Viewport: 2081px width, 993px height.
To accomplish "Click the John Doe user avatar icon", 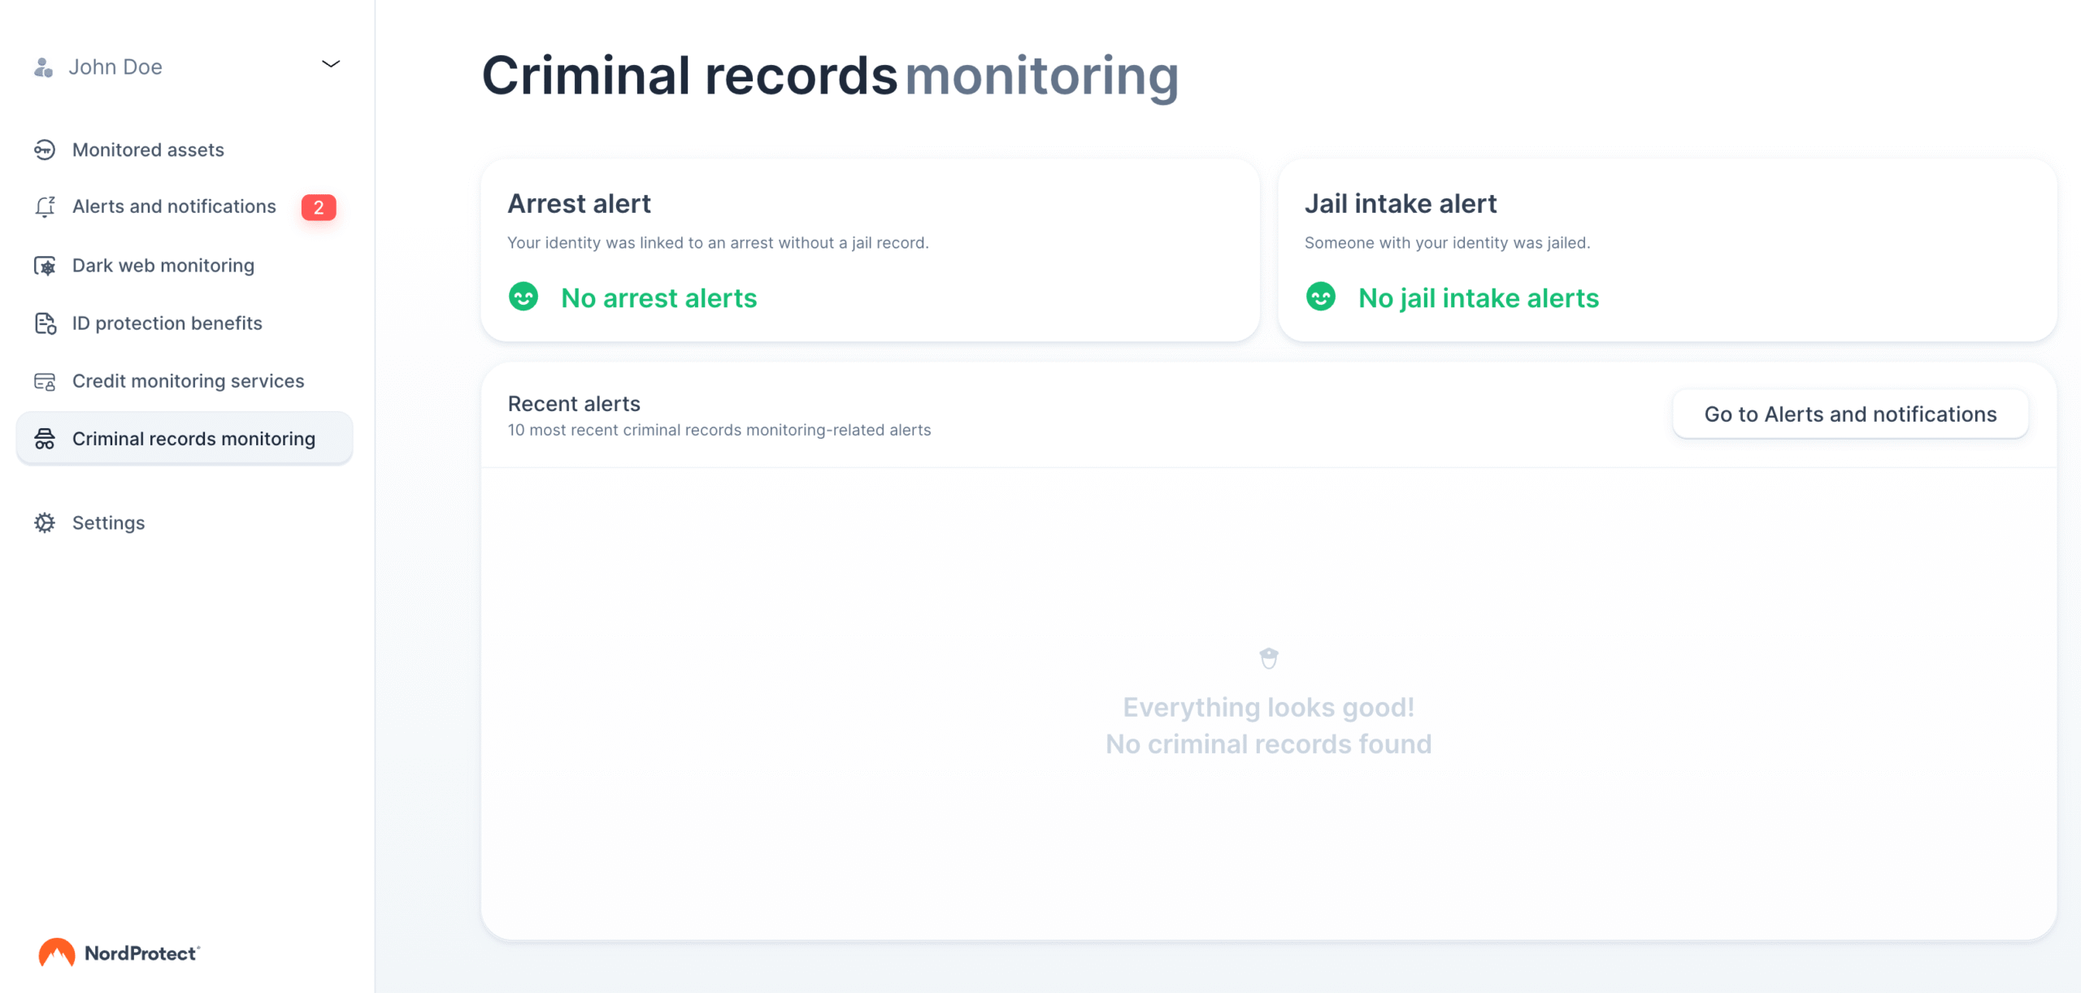I will click(43, 67).
